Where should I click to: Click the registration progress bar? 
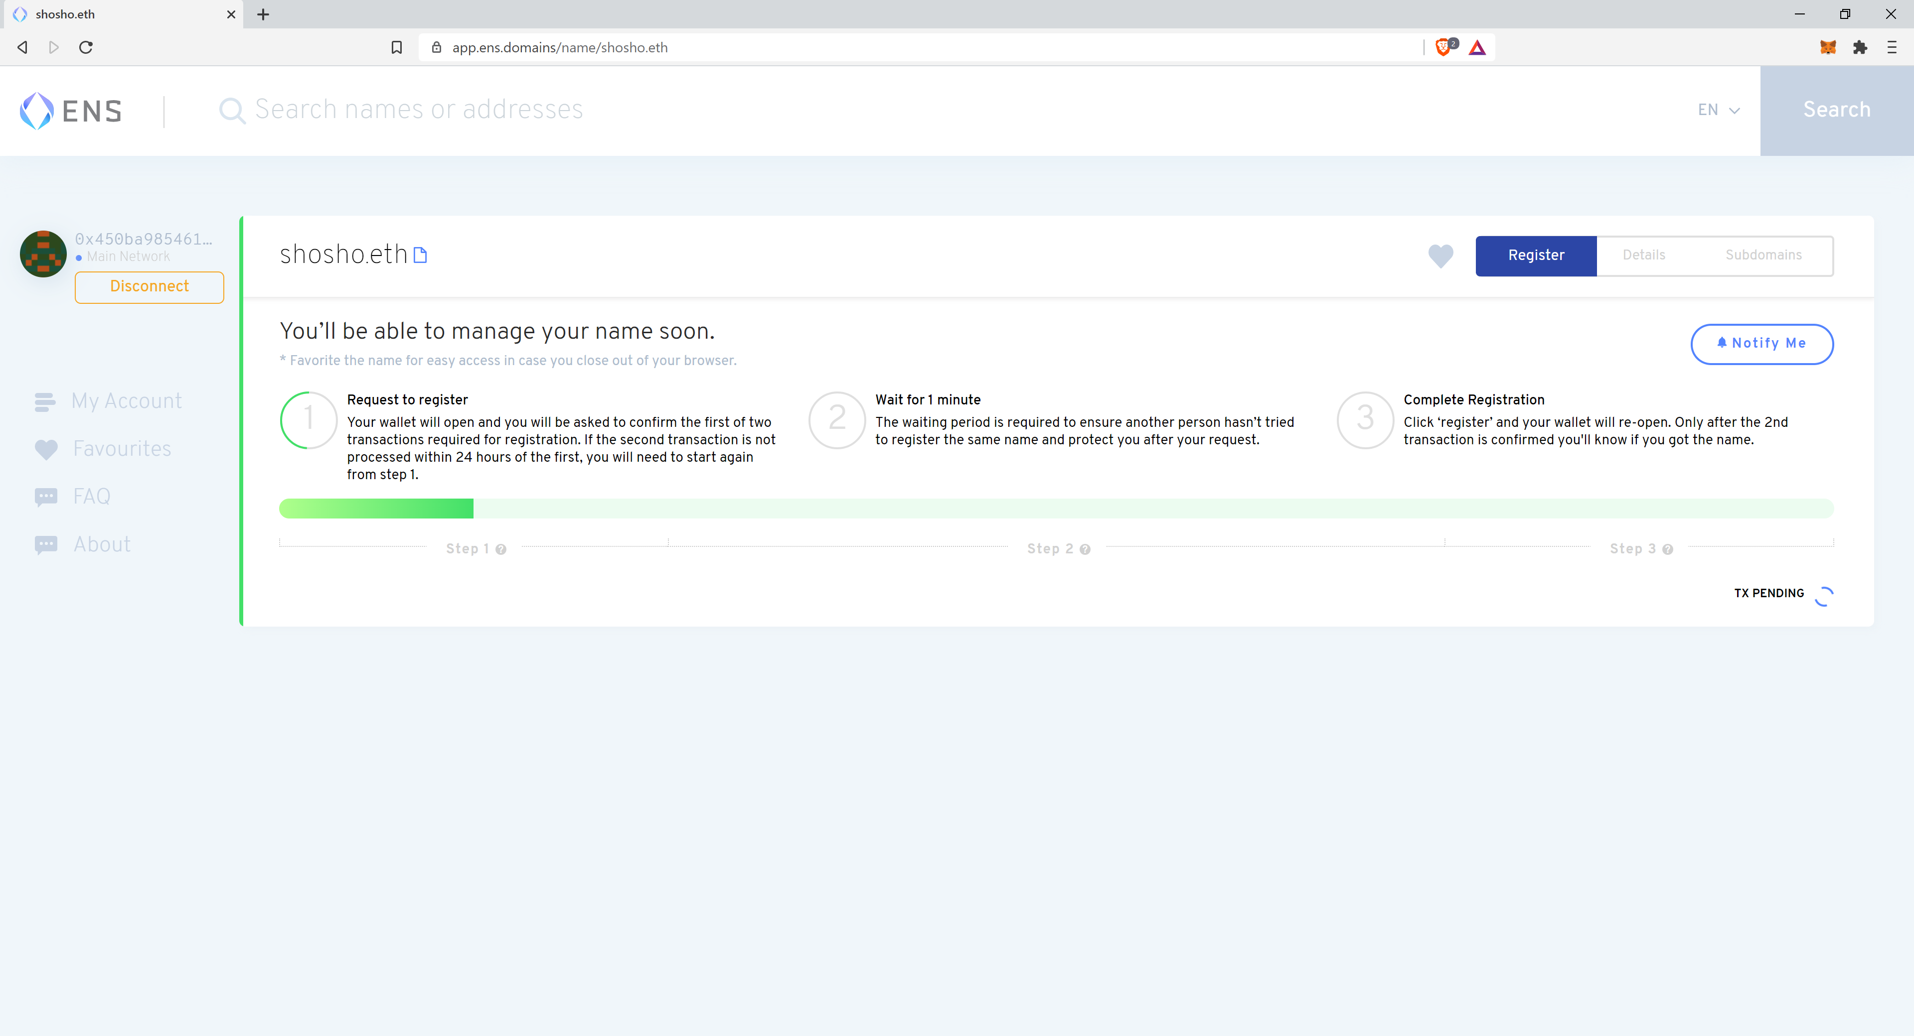coord(1056,509)
